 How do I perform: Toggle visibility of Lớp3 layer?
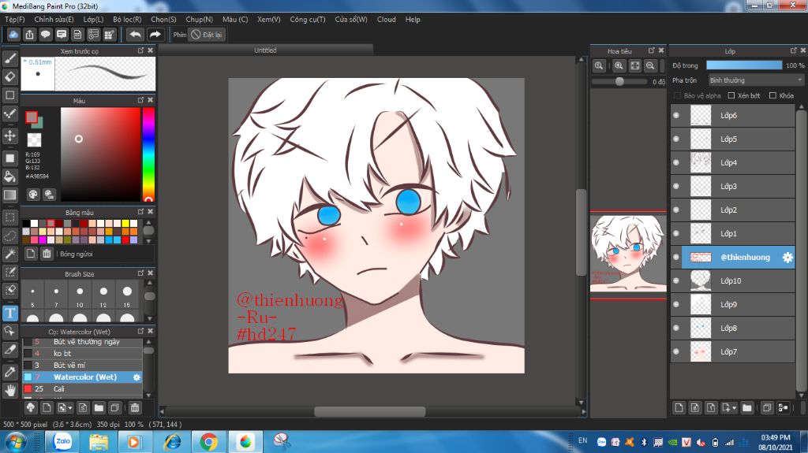[x=676, y=187]
